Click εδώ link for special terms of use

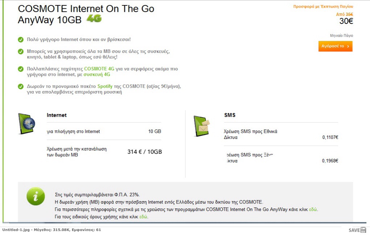[143, 217]
